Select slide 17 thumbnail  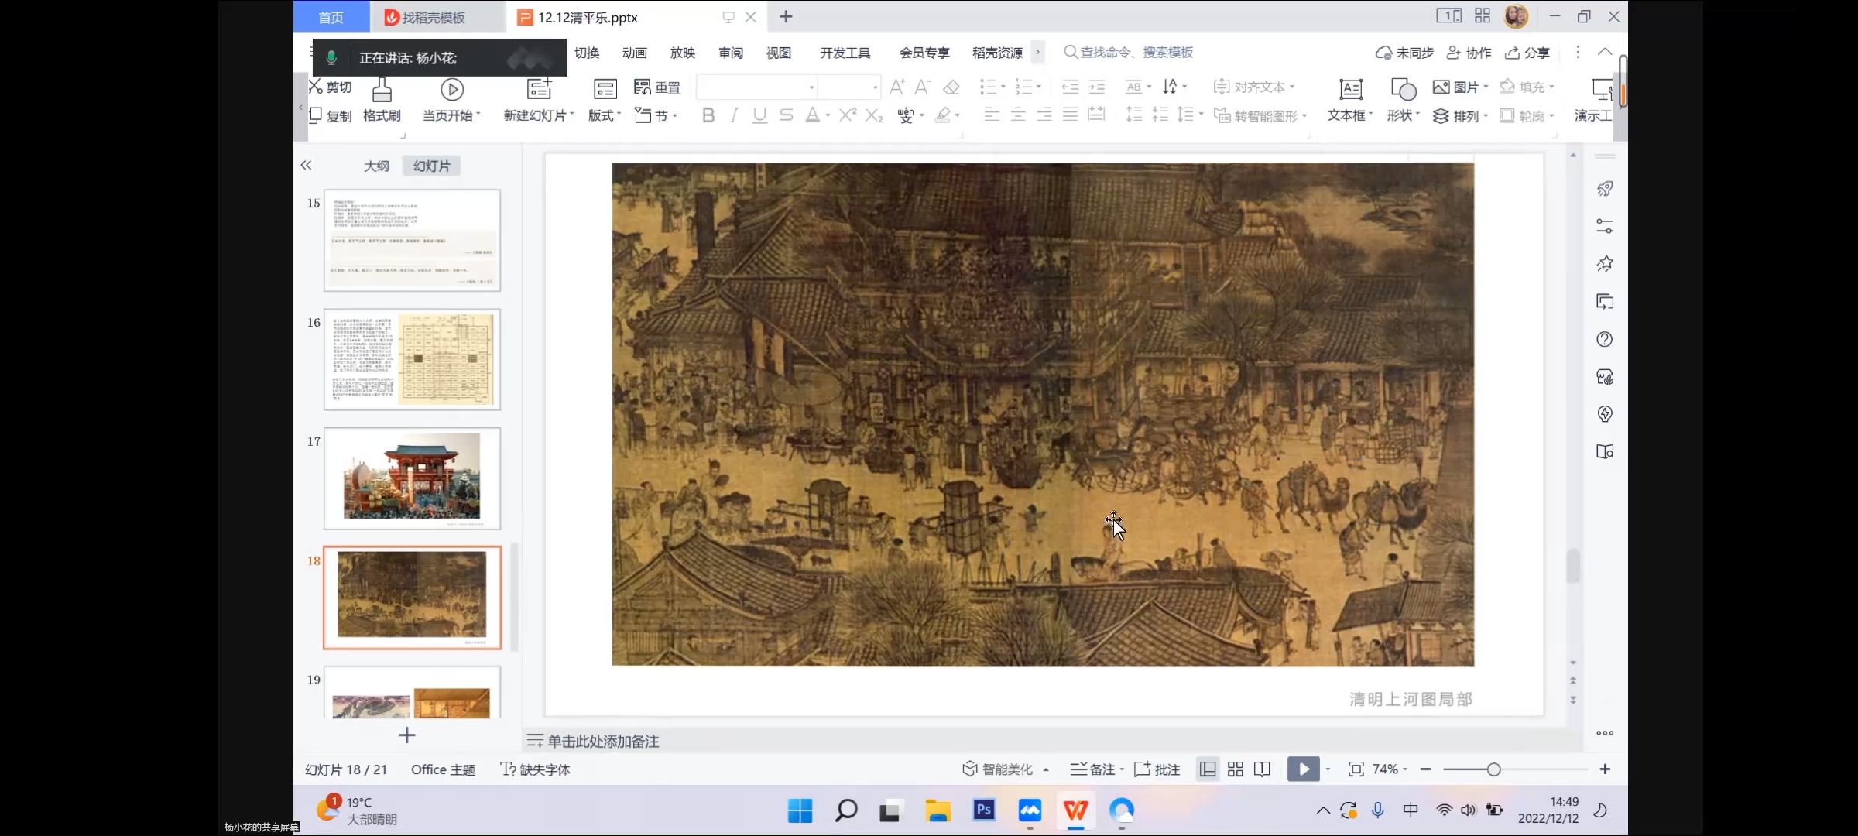click(412, 478)
